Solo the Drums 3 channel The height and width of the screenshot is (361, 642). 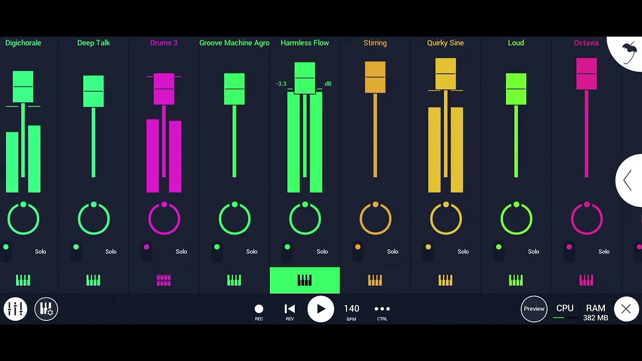click(x=181, y=252)
